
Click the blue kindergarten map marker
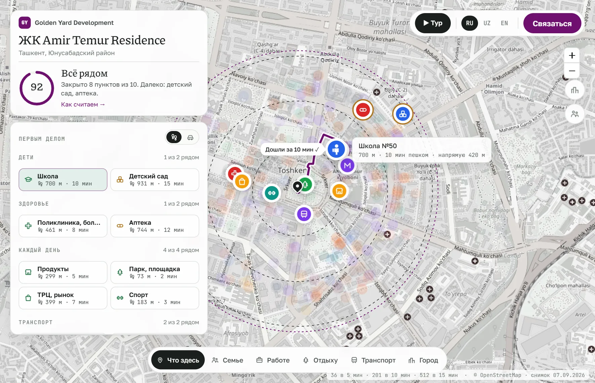[x=403, y=114]
